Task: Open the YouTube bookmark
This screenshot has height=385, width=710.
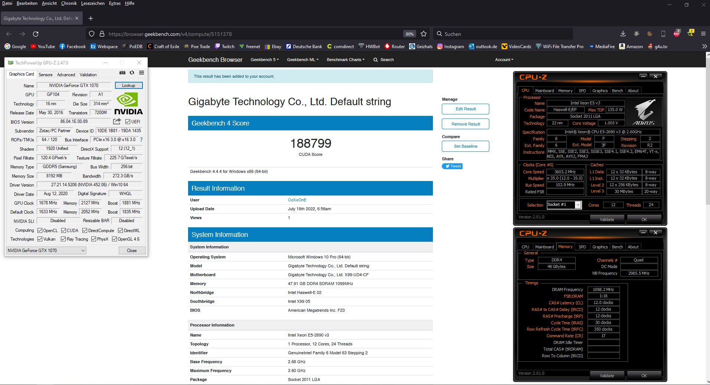Action: (43, 46)
